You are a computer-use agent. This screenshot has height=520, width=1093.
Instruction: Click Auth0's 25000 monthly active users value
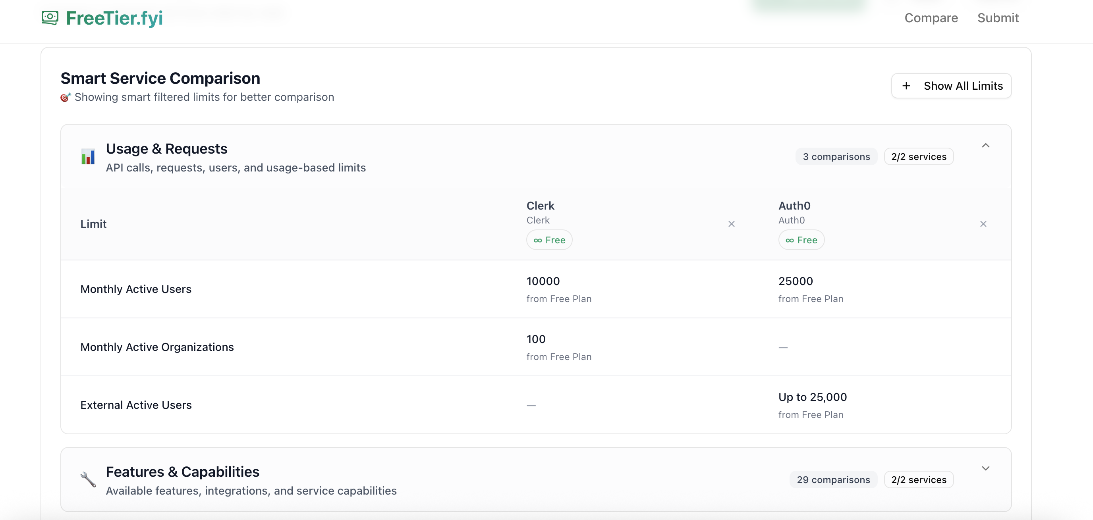pos(795,281)
